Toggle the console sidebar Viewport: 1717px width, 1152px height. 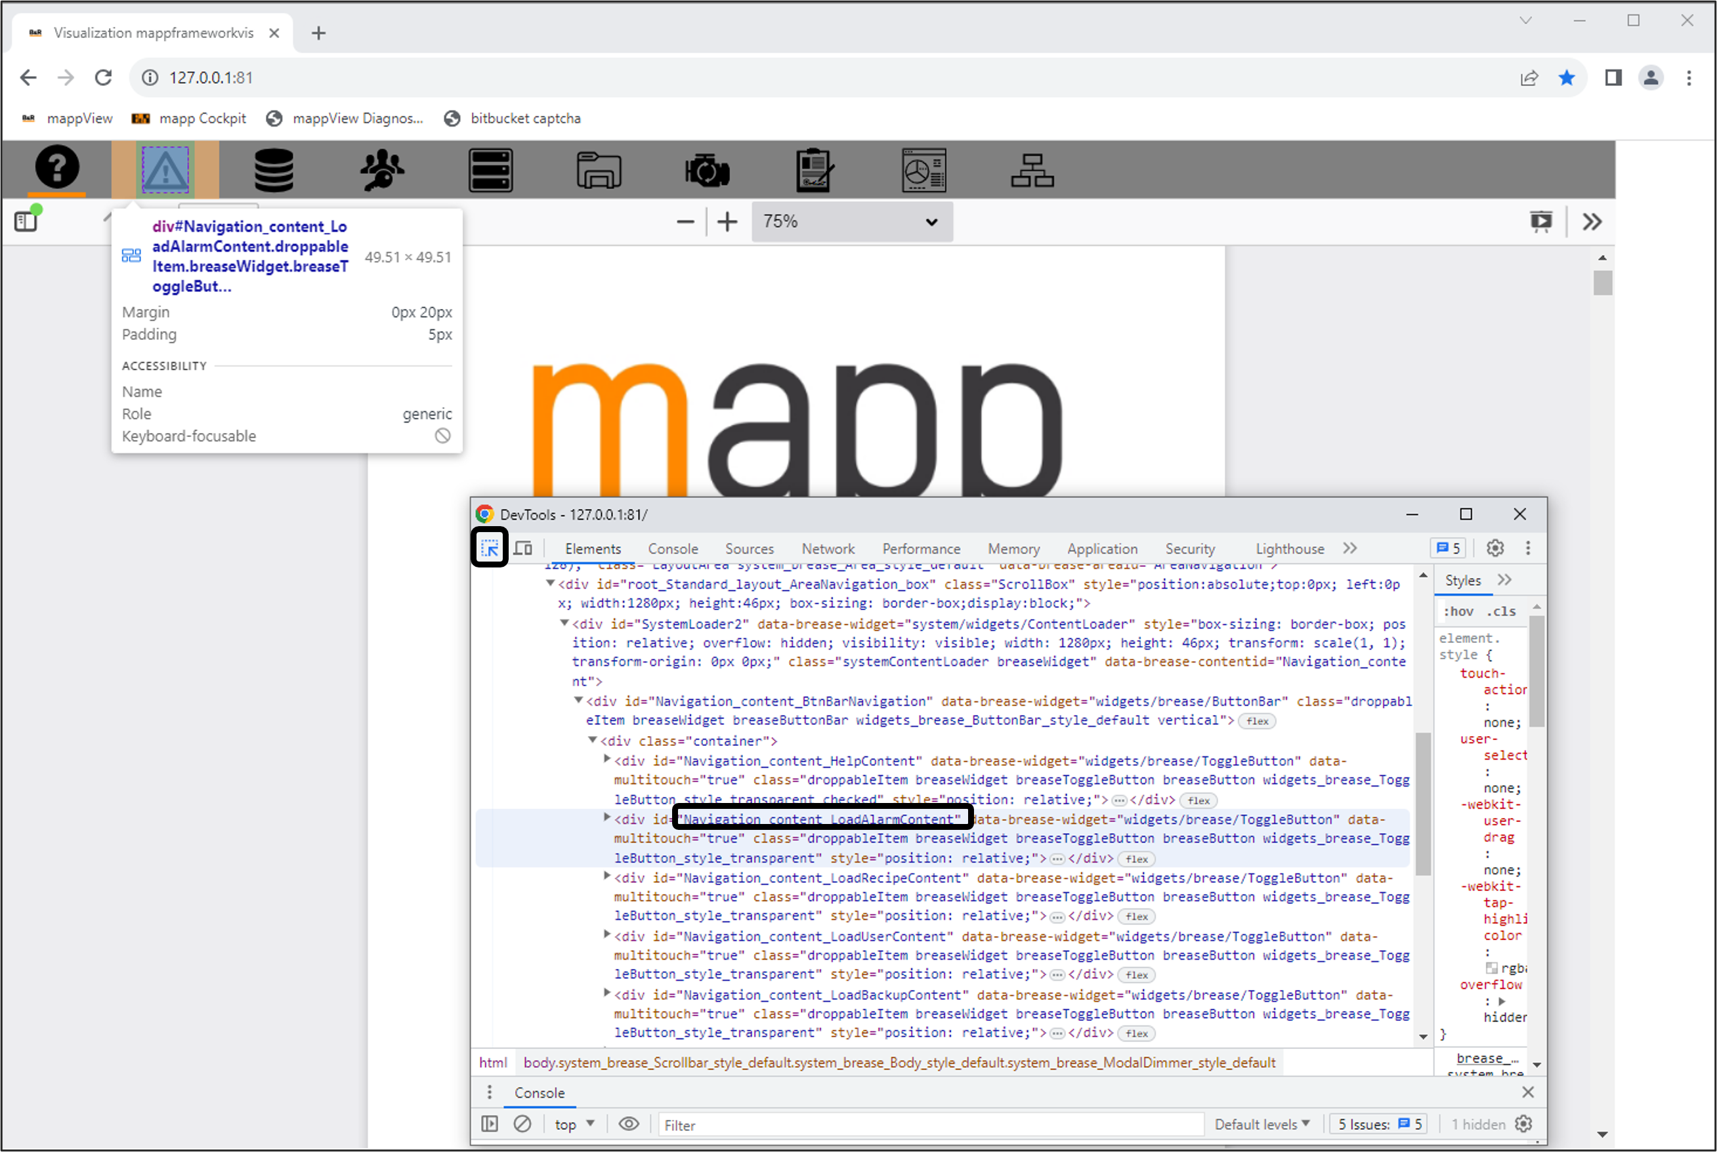point(490,1124)
